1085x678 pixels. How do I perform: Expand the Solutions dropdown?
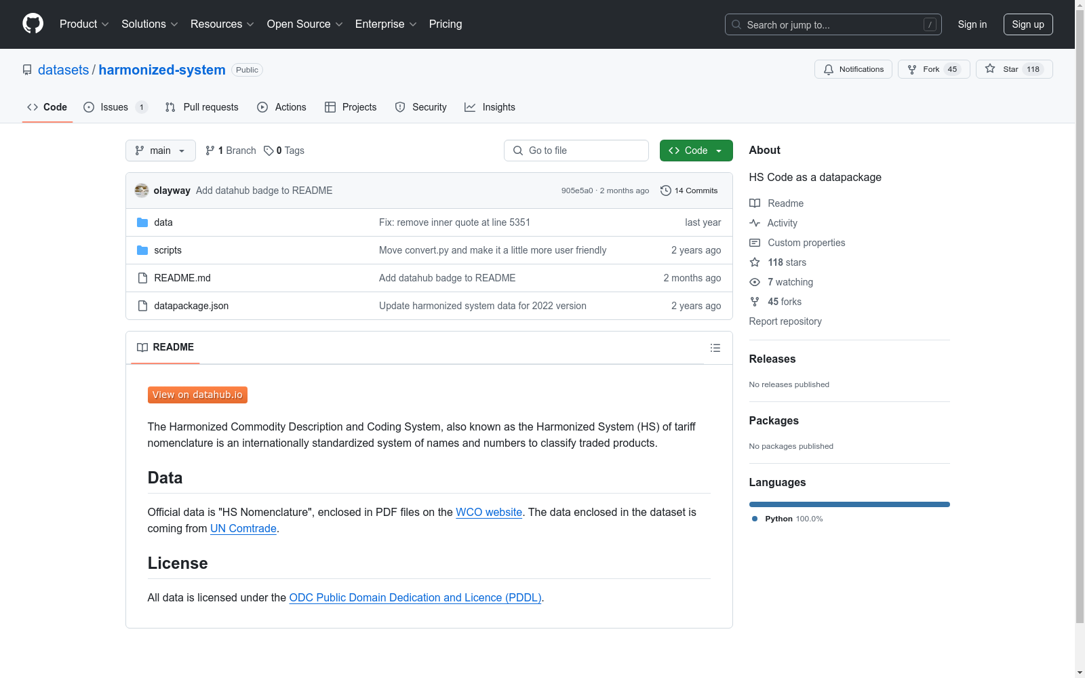coord(149,24)
